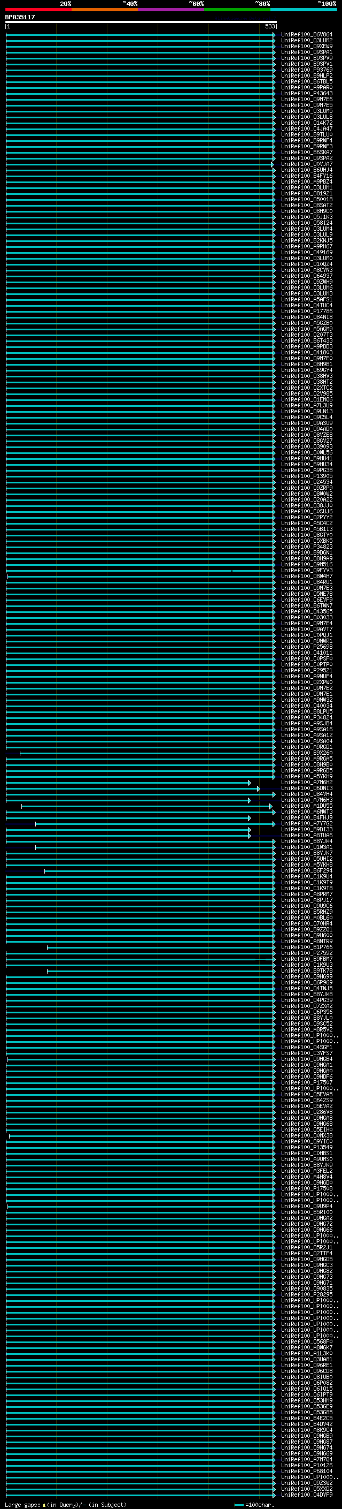This screenshot has width=342, height=1509.
Task: Select the UniRef100_A8TUA6 label
Action: tap(307, 836)
